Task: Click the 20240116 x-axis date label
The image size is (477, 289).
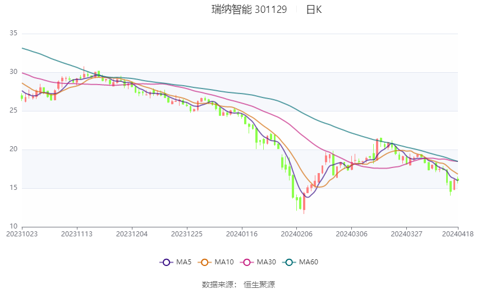Action: click(242, 234)
